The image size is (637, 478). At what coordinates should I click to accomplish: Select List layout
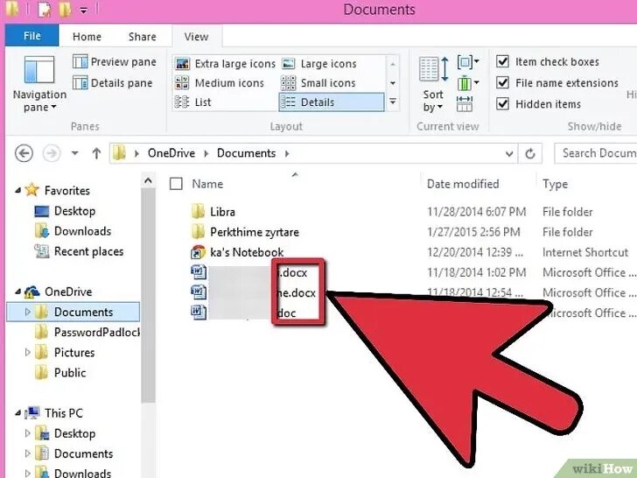193,102
